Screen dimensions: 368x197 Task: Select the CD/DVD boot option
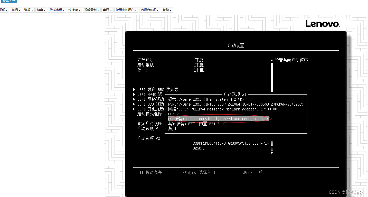pos(174,114)
